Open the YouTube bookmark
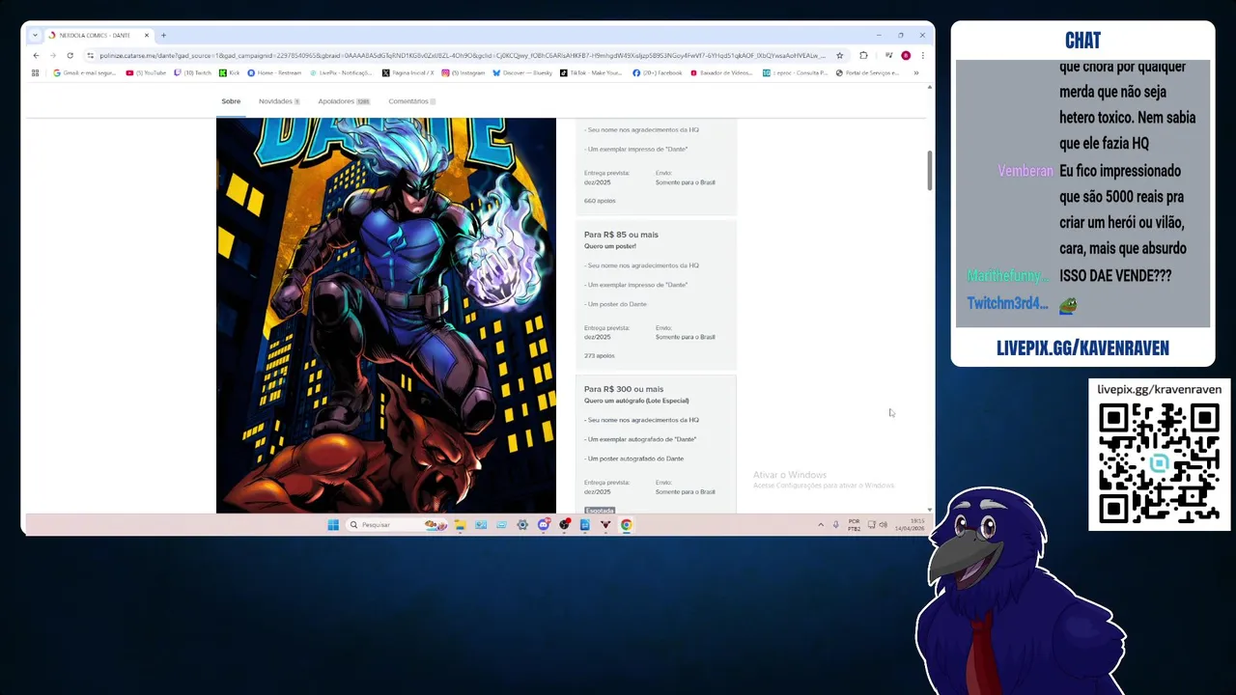Viewport: 1236px width, 695px height. point(146,72)
